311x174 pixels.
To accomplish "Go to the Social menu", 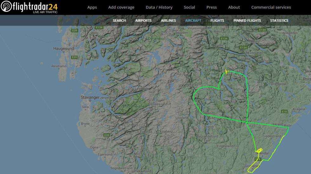I will [189, 7].
